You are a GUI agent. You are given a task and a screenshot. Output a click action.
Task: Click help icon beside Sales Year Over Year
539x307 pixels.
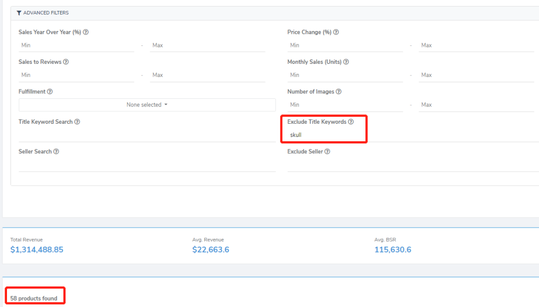[x=86, y=32]
